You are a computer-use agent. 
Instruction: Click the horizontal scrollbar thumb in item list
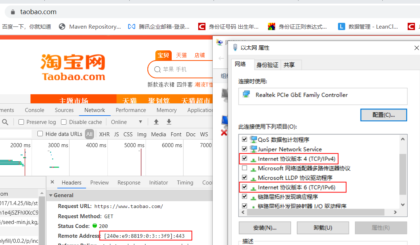point(315,212)
